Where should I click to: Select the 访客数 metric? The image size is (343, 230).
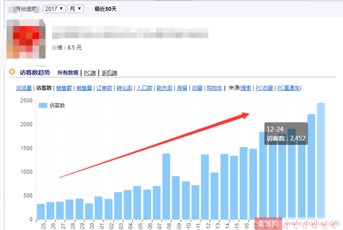[44, 88]
